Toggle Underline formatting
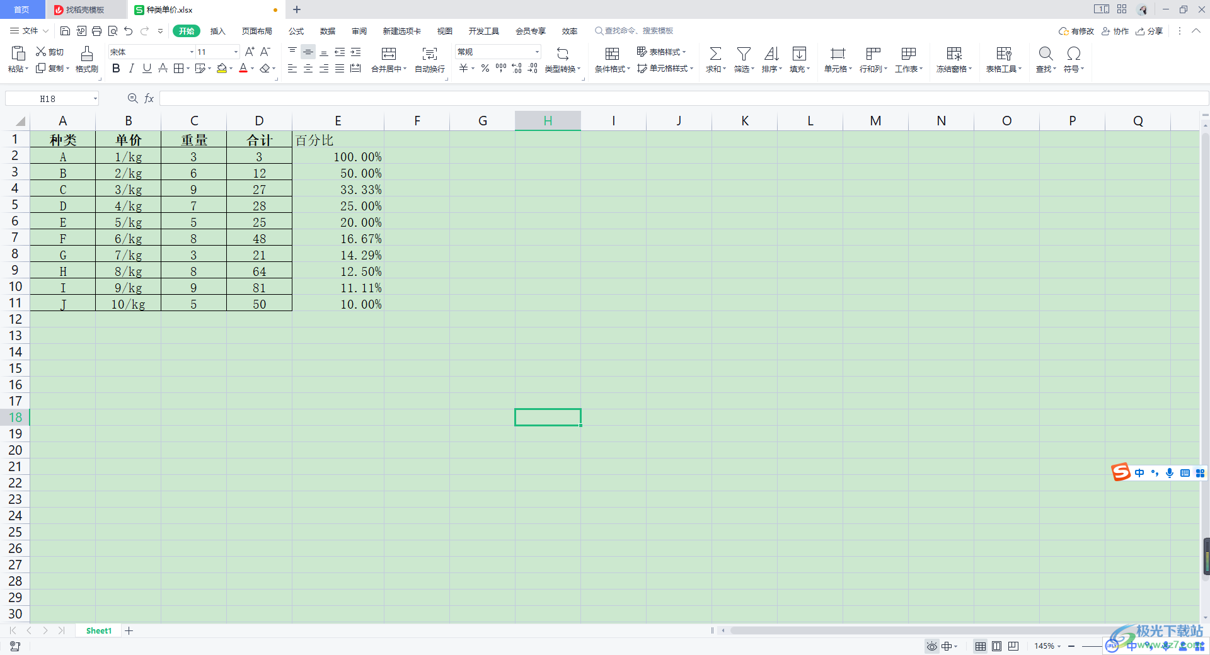This screenshot has height=655, width=1210. point(147,68)
